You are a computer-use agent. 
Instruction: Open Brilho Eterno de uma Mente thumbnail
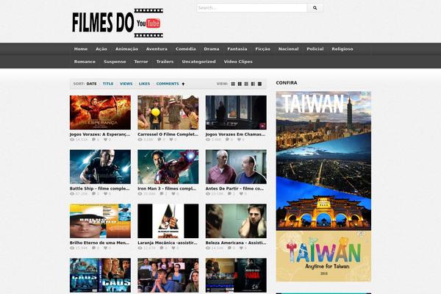click(100, 221)
